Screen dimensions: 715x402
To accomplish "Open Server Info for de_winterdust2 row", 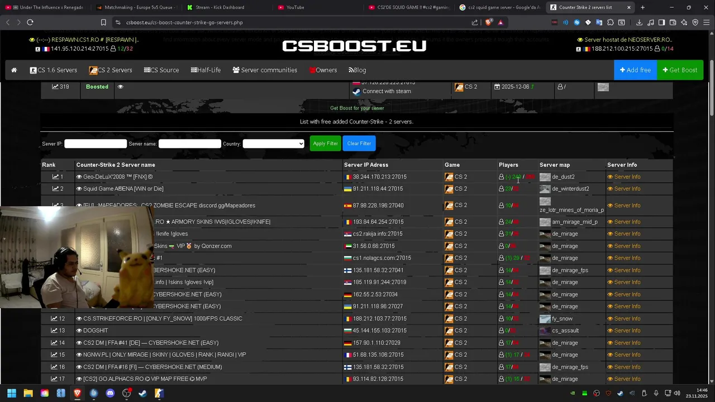I will (x=624, y=189).
